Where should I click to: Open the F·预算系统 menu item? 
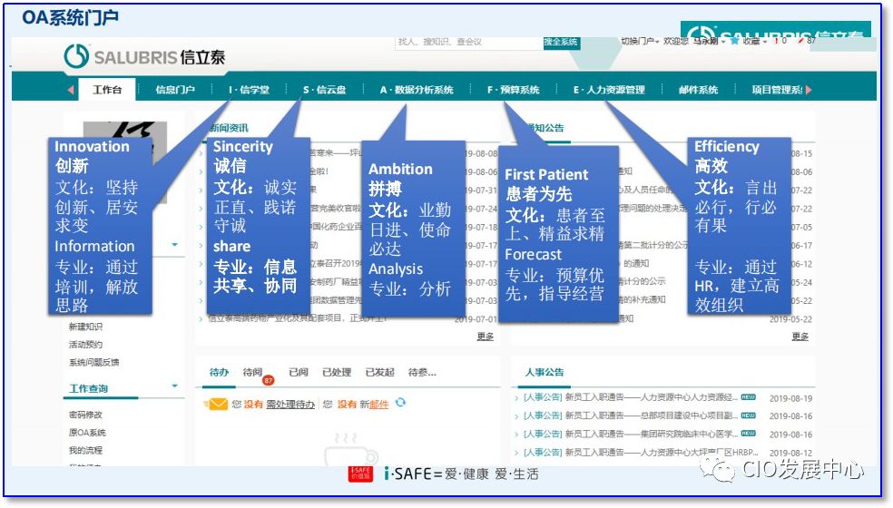(x=513, y=90)
